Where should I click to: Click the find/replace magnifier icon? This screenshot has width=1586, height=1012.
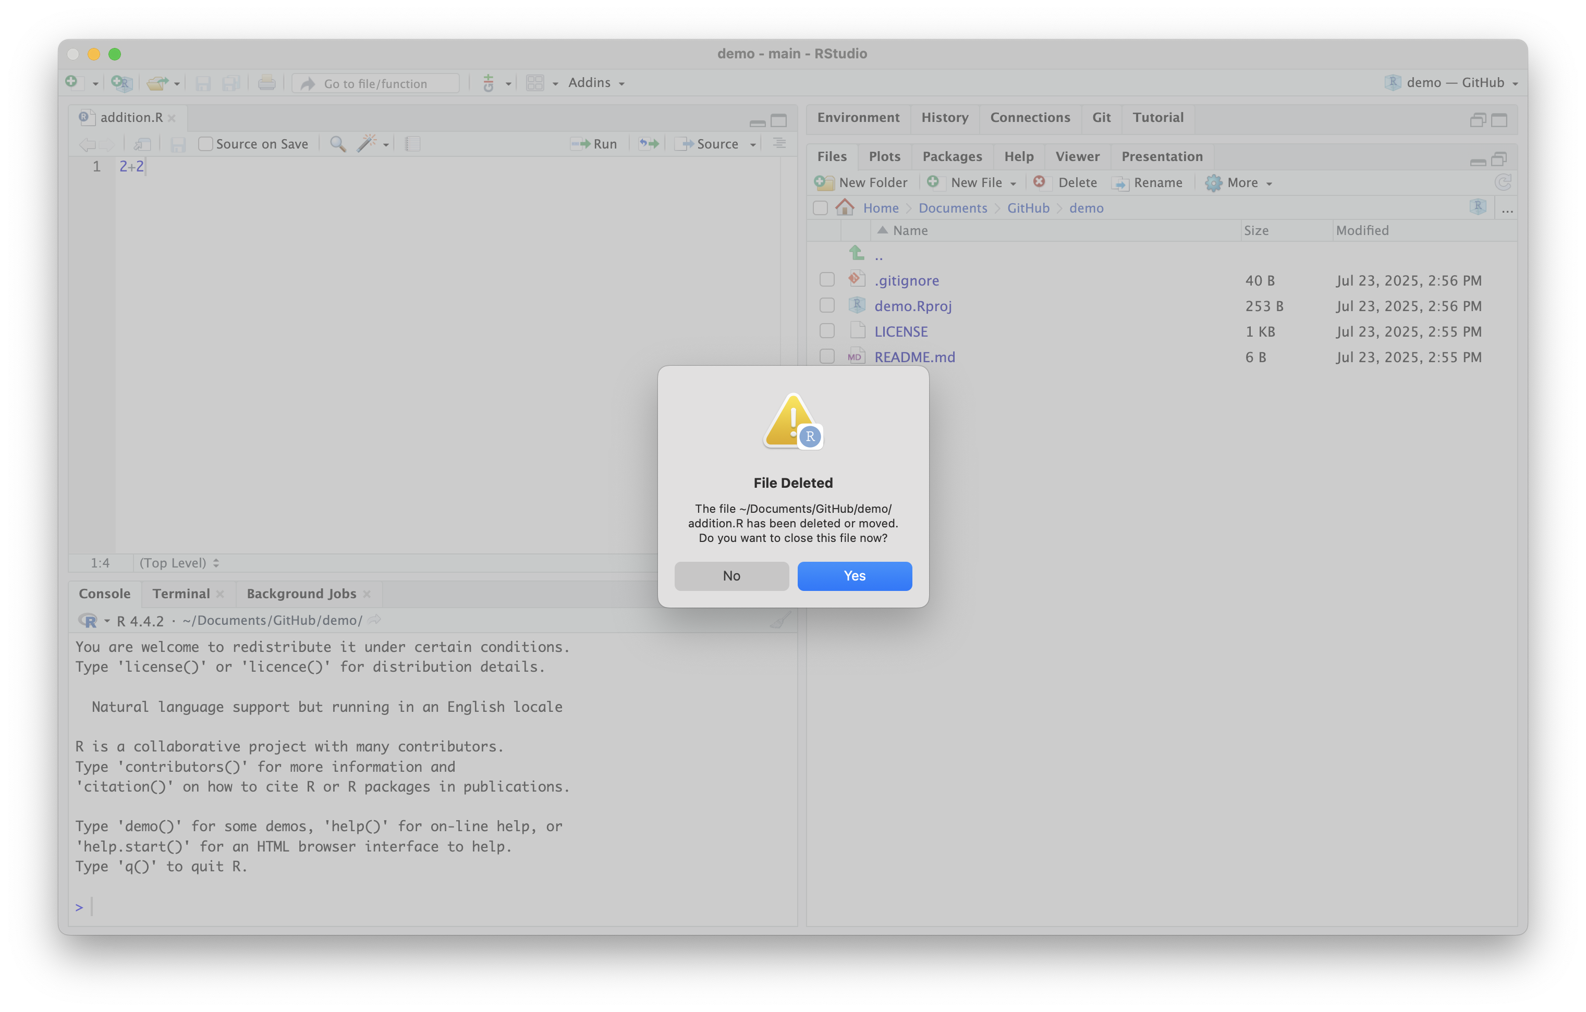point(337,143)
